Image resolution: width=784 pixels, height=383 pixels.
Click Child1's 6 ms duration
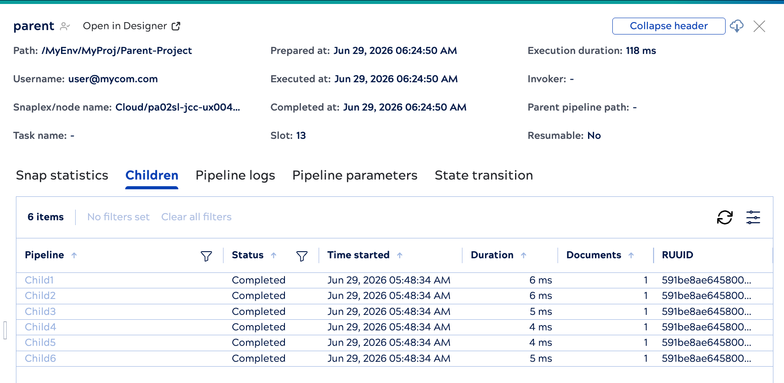[541, 280]
